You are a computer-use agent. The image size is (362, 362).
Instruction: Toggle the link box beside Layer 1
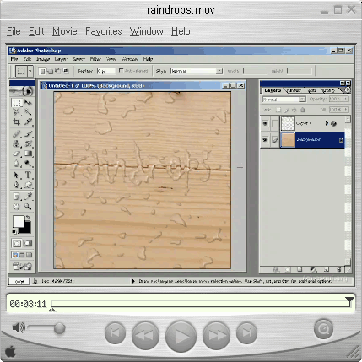click(x=275, y=123)
